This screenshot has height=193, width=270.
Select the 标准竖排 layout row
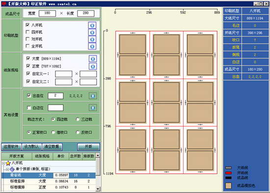(x=49, y=181)
